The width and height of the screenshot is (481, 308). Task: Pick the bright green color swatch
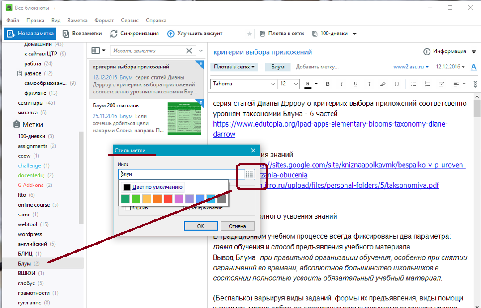(x=136, y=199)
